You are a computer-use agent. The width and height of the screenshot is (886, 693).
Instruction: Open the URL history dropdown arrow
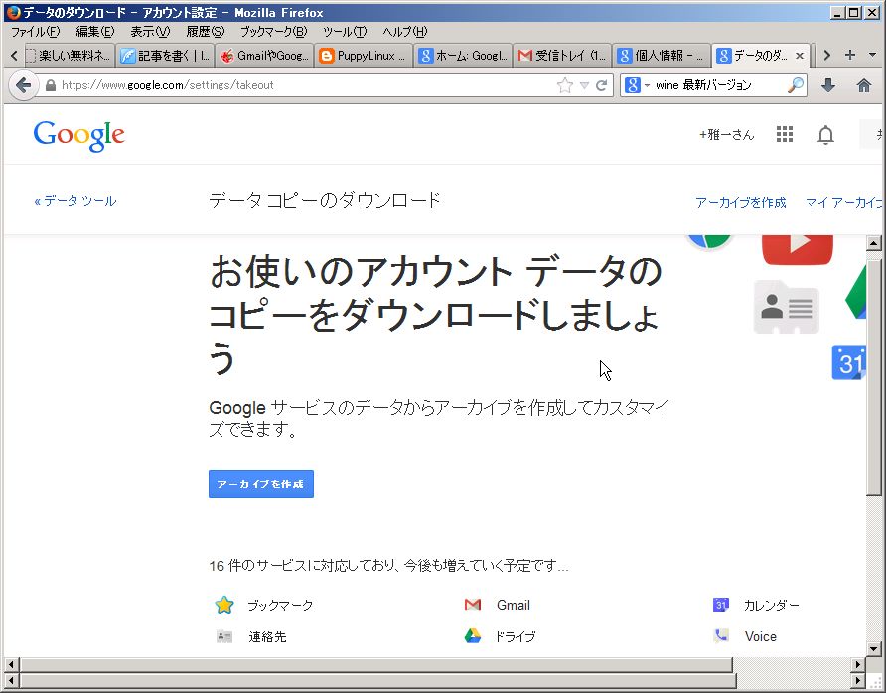(x=584, y=85)
